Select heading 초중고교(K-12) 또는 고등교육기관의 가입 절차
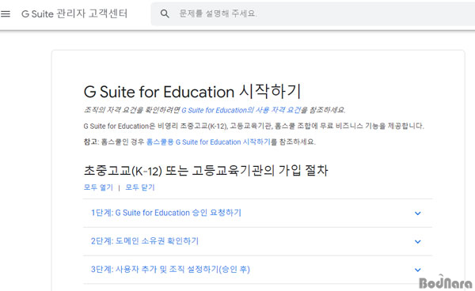The image size is (475, 291). (x=206, y=171)
